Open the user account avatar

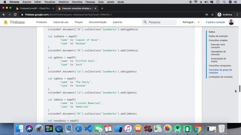[x=231, y=22]
